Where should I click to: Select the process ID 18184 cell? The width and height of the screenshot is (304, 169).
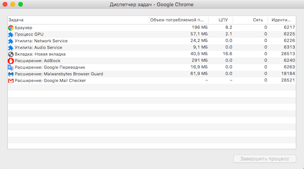click(x=282, y=74)
